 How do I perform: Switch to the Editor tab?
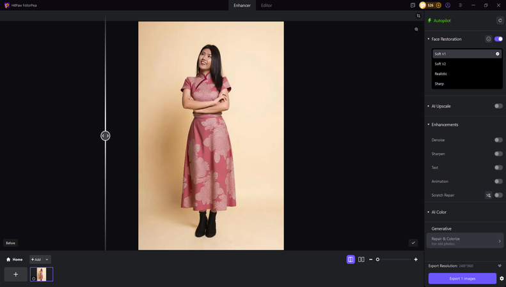[x=267, y=6]
